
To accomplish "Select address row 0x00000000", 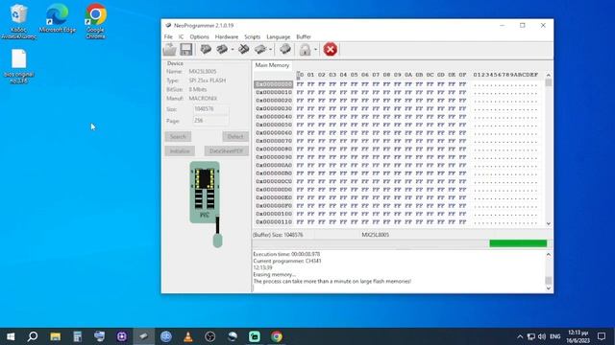I will pos(273,84).
